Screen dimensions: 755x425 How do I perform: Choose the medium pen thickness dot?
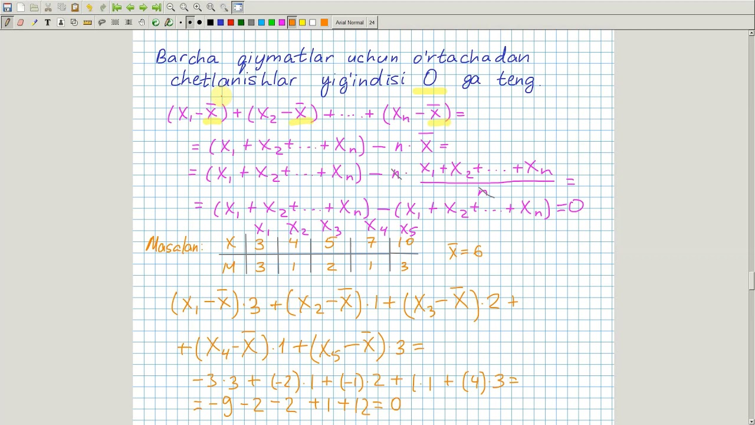point(189,22)
